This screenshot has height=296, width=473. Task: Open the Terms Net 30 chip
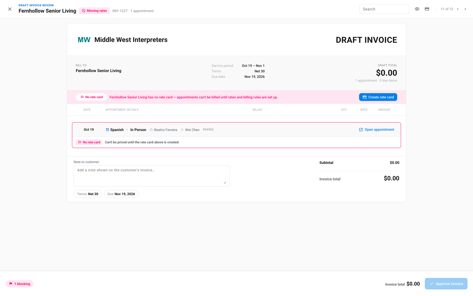[x=88, y=194]
